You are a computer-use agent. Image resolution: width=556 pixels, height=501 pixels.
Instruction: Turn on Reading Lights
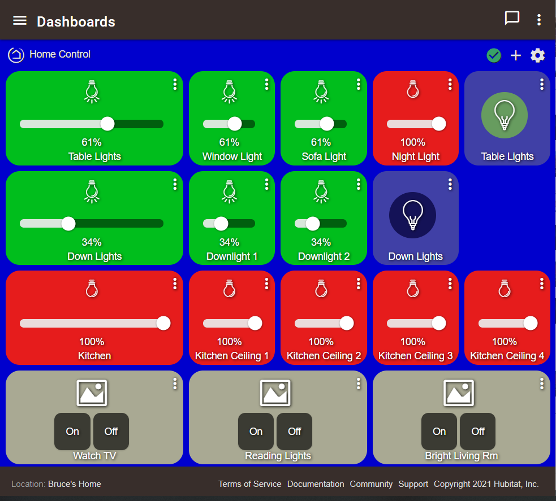pos(256,432)
